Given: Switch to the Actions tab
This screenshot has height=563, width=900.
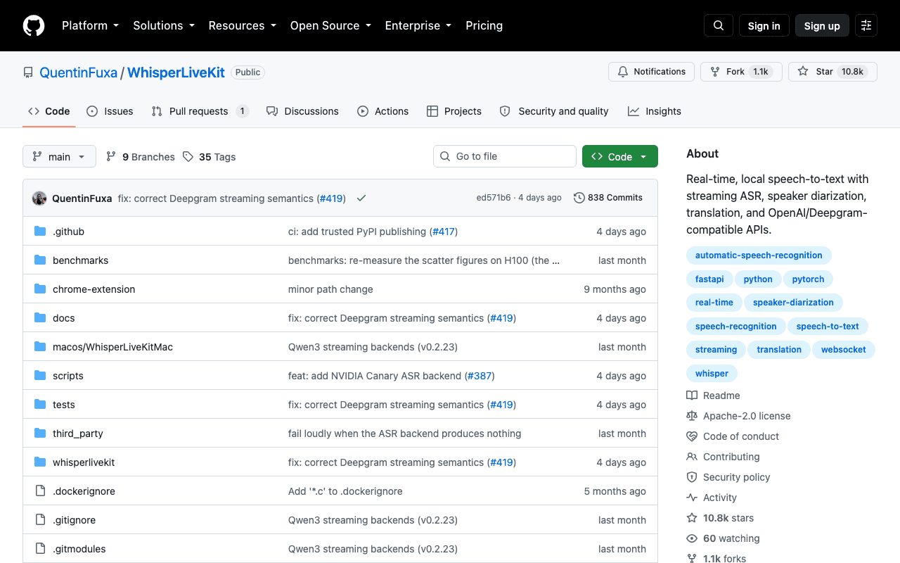Looking at the screenshot, I should click(382, 111).
